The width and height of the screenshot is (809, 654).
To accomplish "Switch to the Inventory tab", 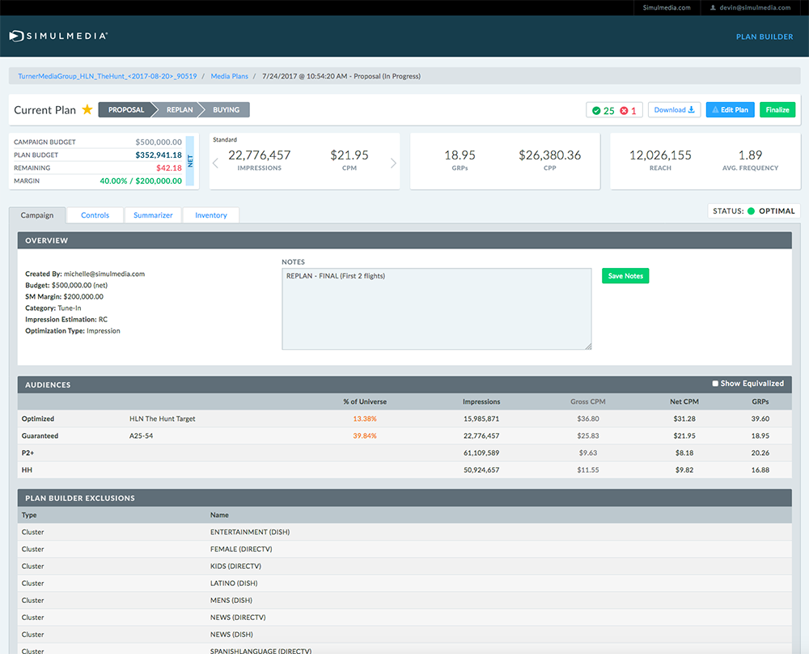I will 211,215.
